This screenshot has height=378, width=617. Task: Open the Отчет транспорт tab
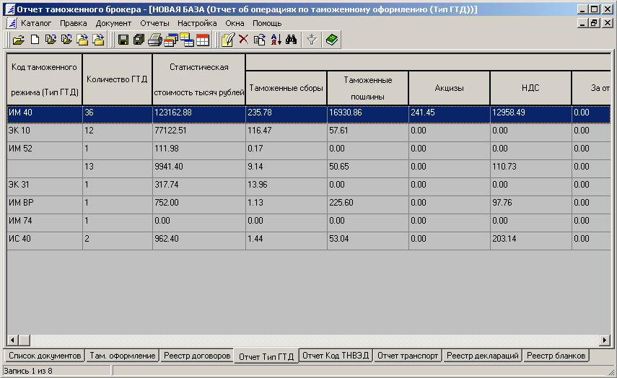pyautogui.click(x=408, y=356)
